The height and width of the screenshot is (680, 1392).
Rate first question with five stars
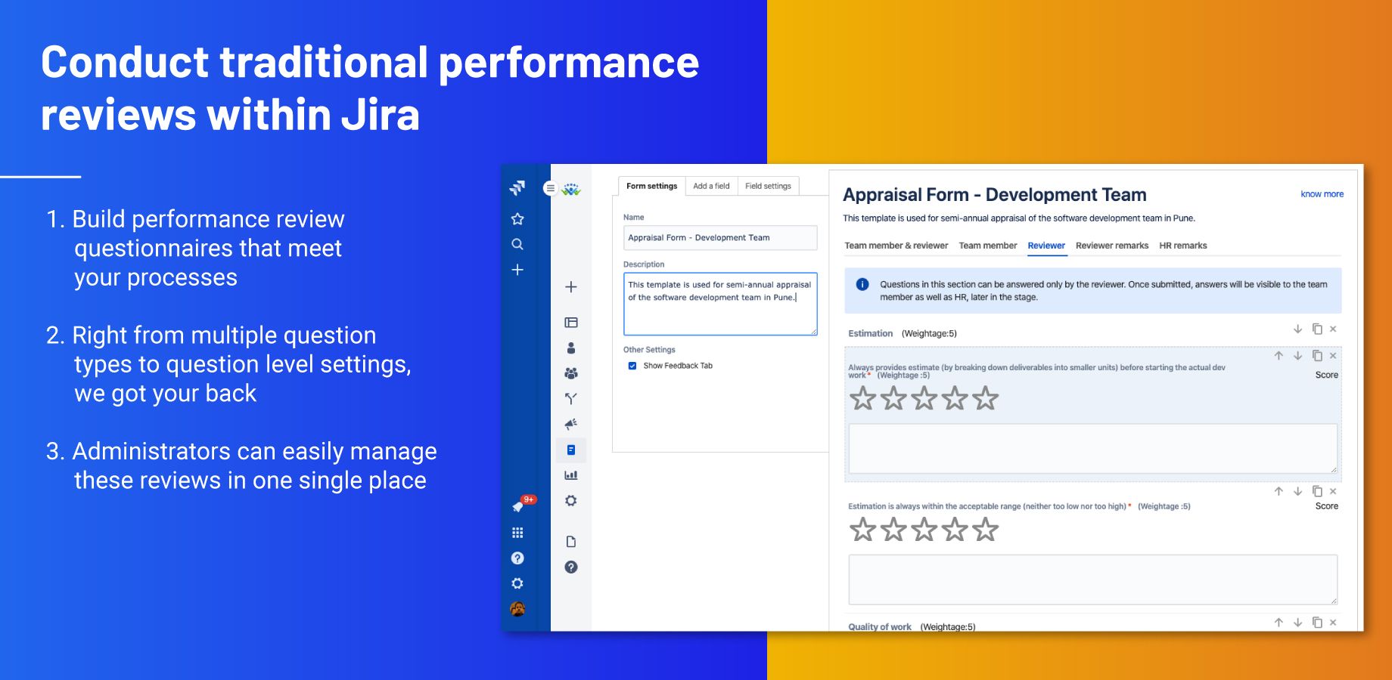985,398
